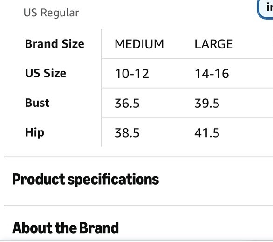Viewport: 273px width, 242px height.
Task: Click the Hip row header
Action: pyautogui.click(x=34, y=133)
